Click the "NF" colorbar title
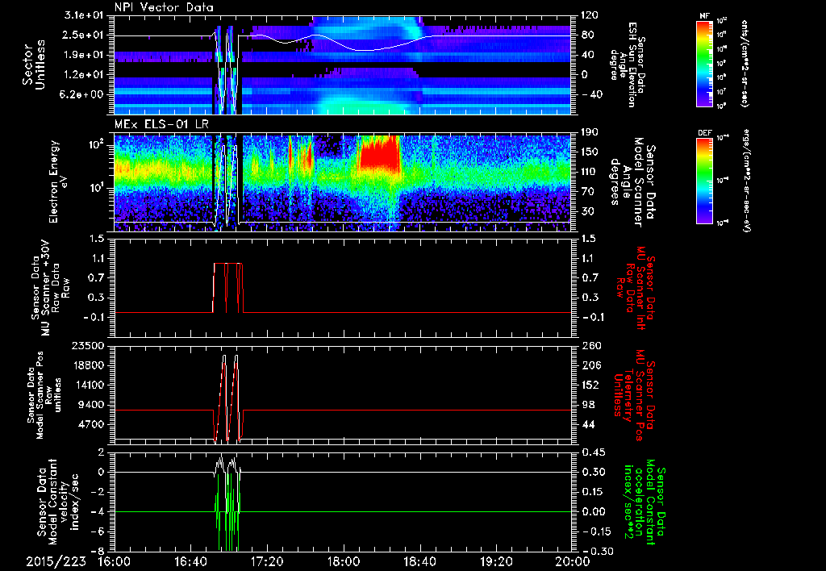The image size is (826, 571). (x=704, y=16)
